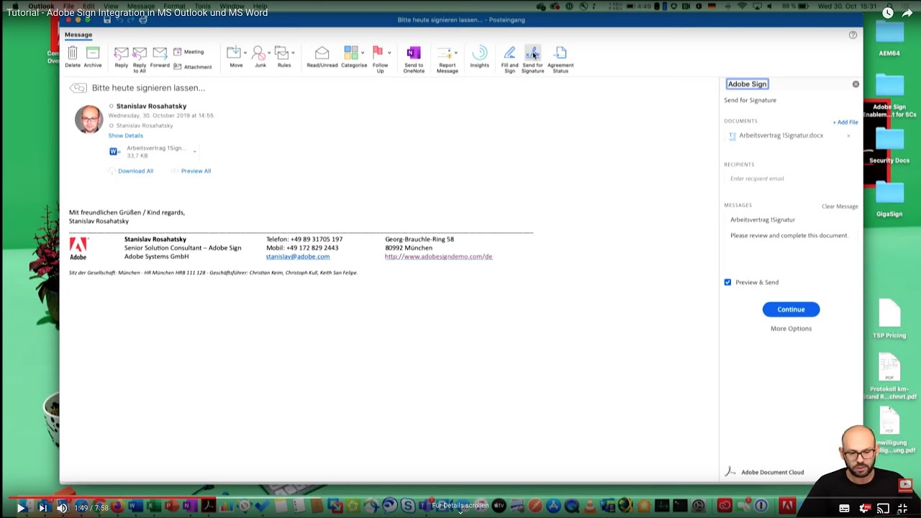
Task: Launch Adobe Fill and Sign
Action: pos(509,59)
